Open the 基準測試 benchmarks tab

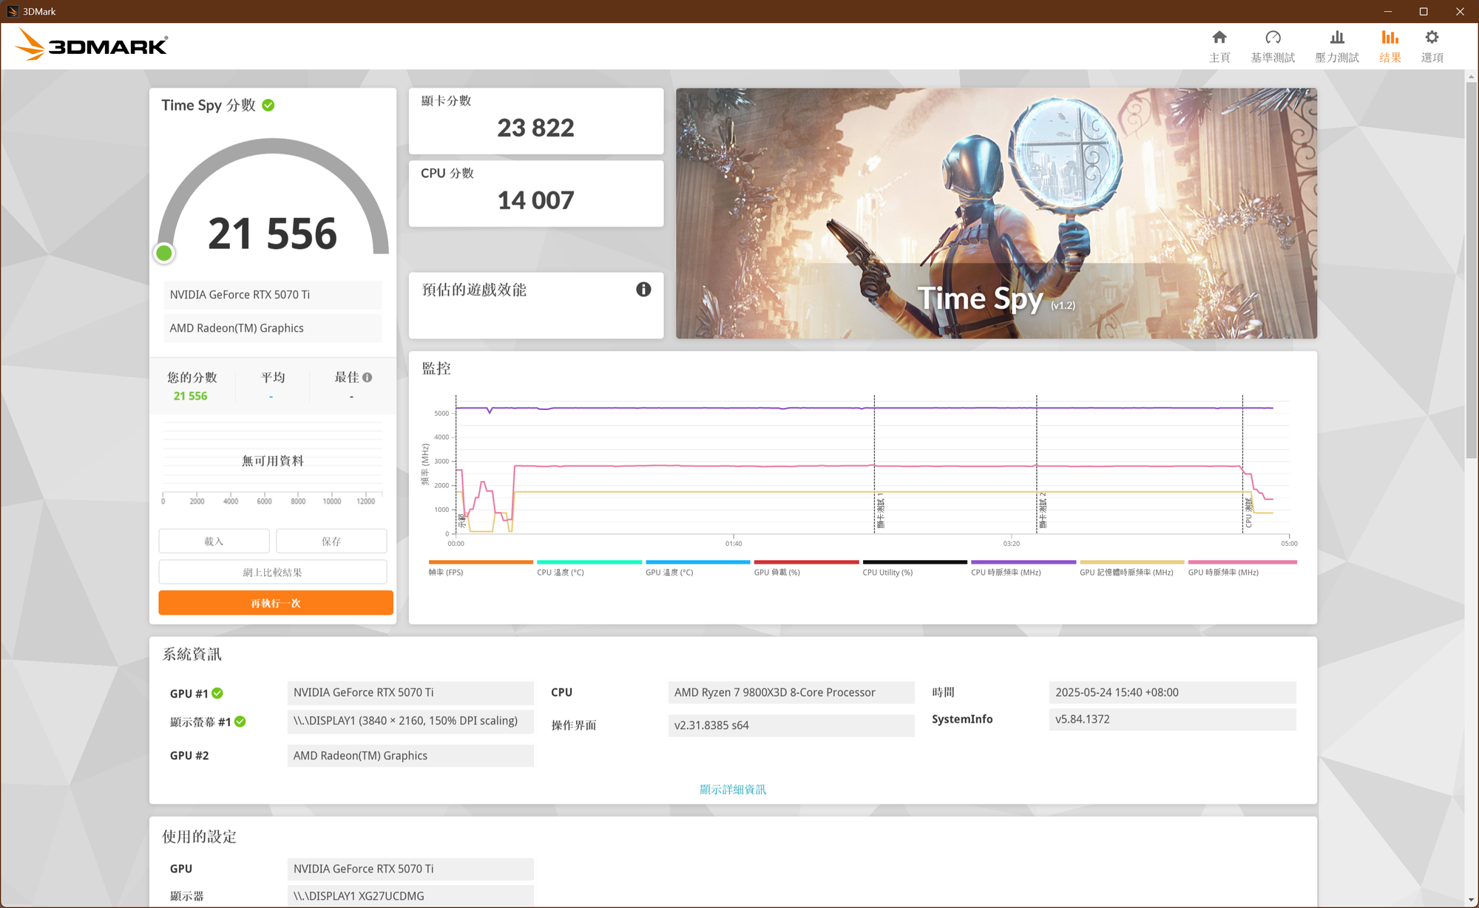coord(1273,47)
